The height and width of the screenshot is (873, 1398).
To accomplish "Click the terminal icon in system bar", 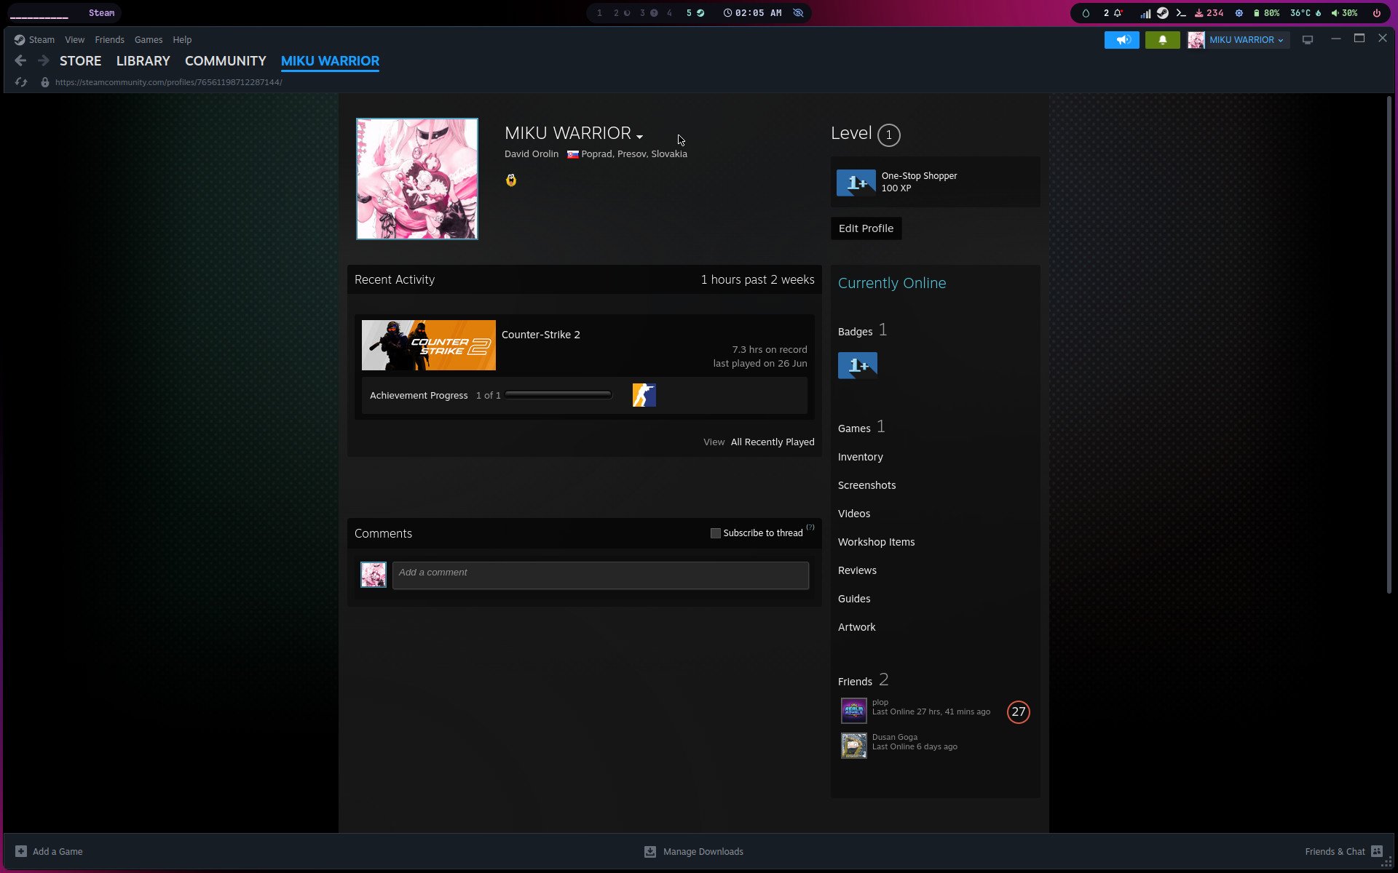I will (1181, 13).
